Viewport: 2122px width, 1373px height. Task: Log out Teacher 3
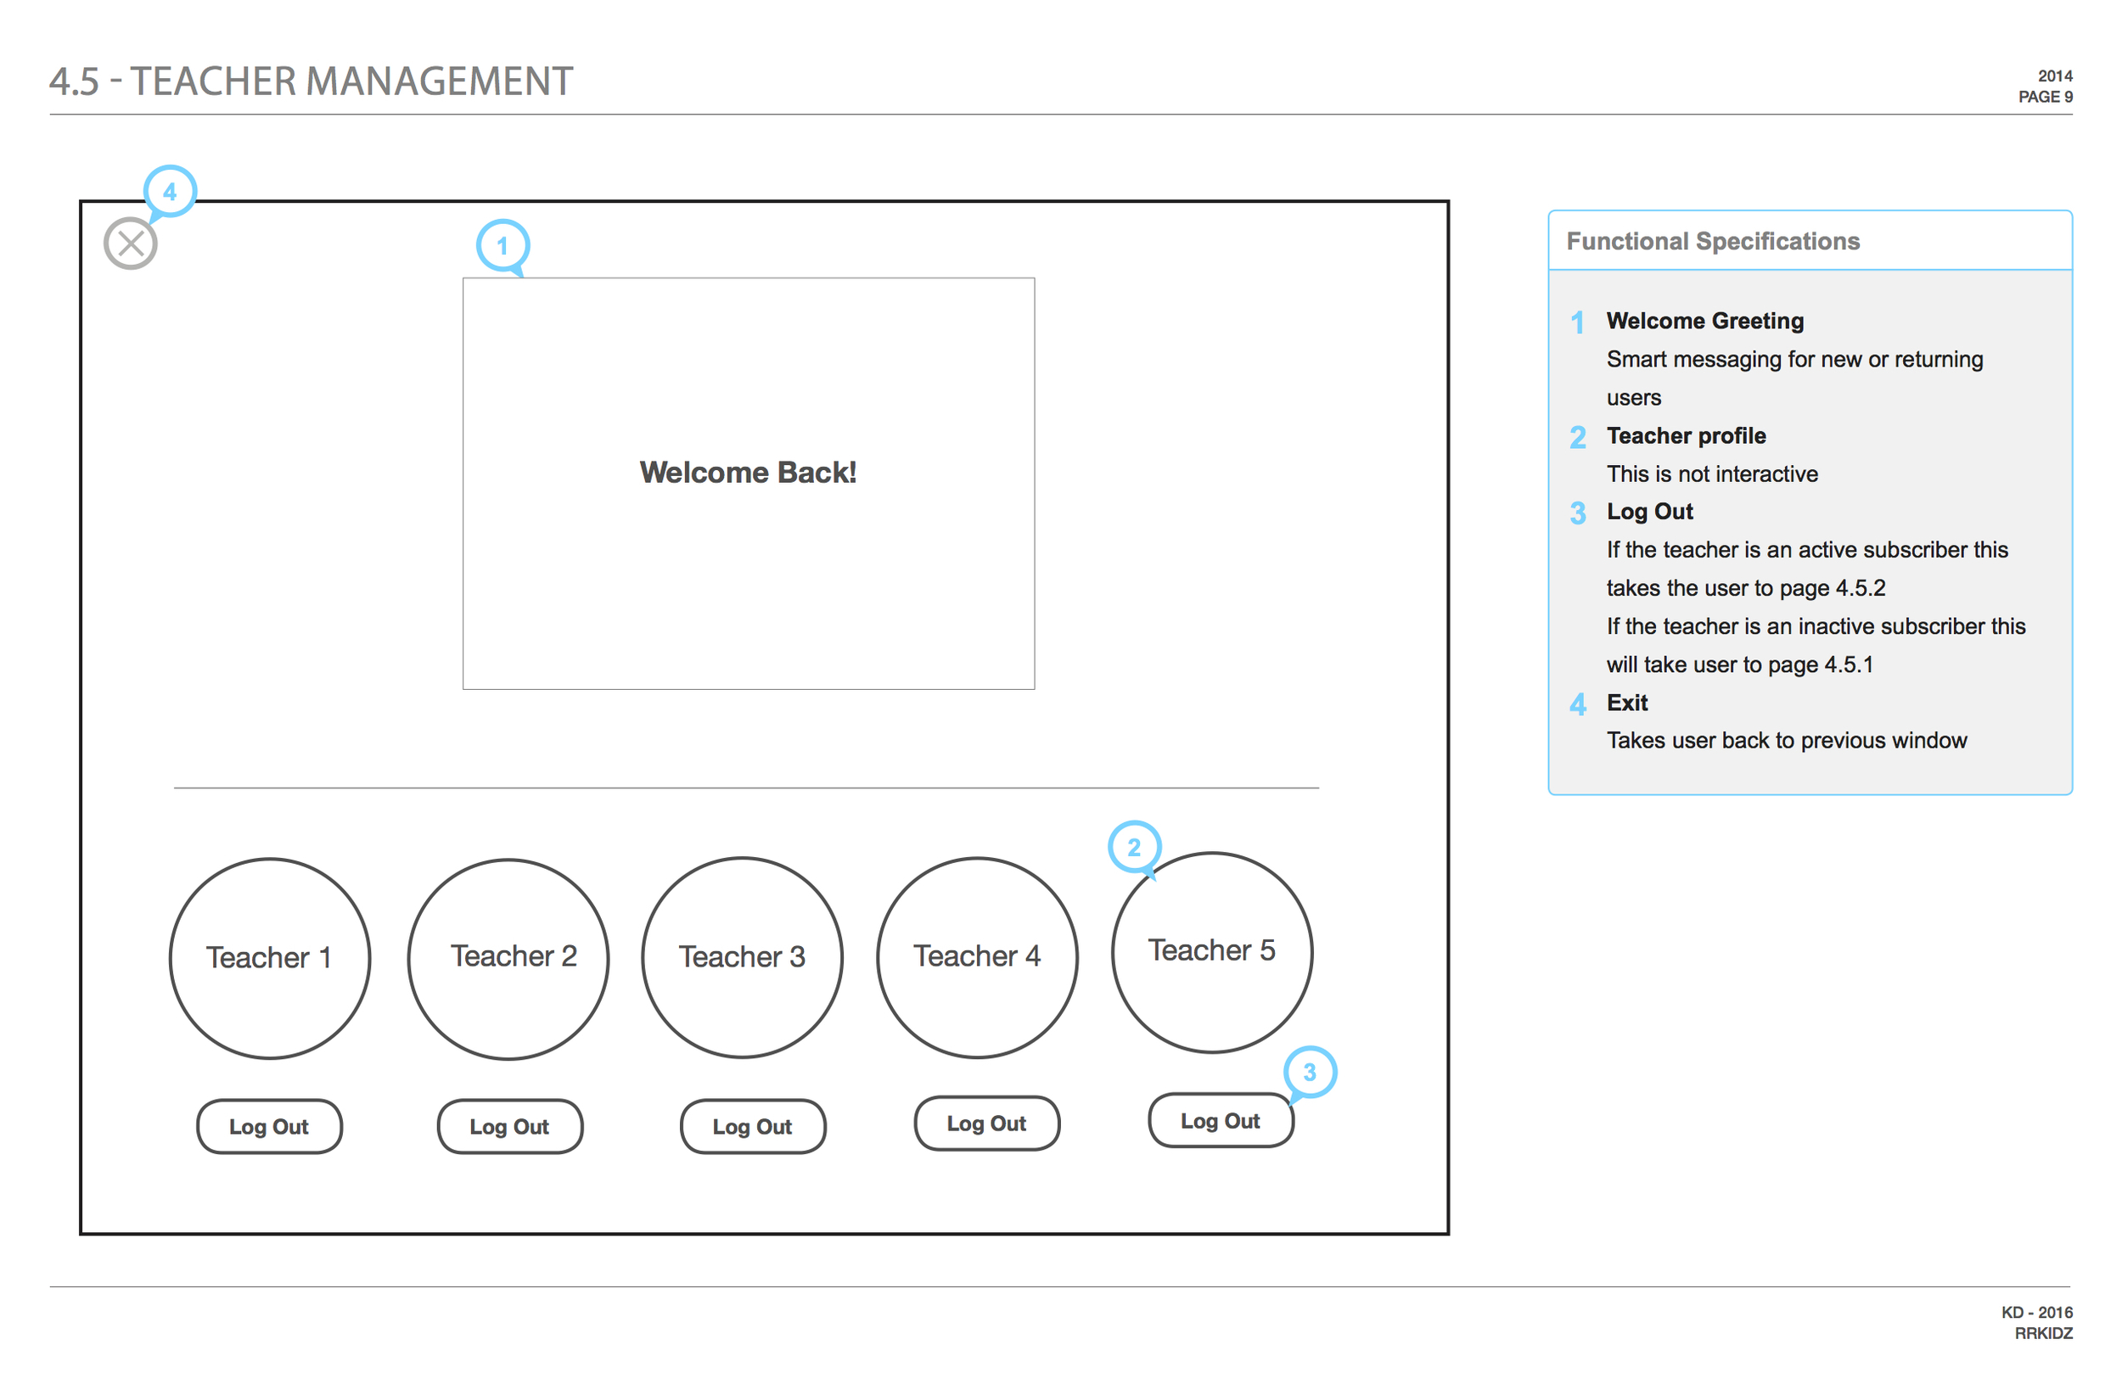(753, 1127)
